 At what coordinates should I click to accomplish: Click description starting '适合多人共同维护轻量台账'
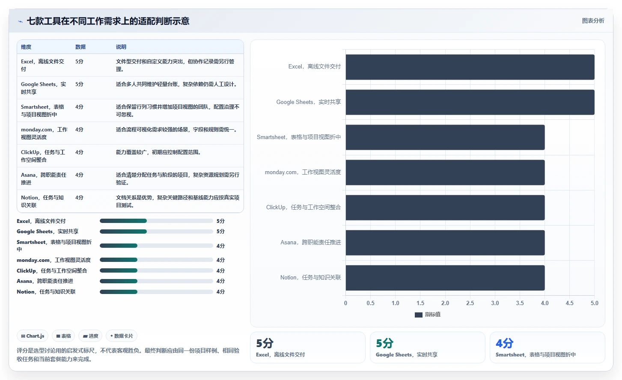point(177,84)
